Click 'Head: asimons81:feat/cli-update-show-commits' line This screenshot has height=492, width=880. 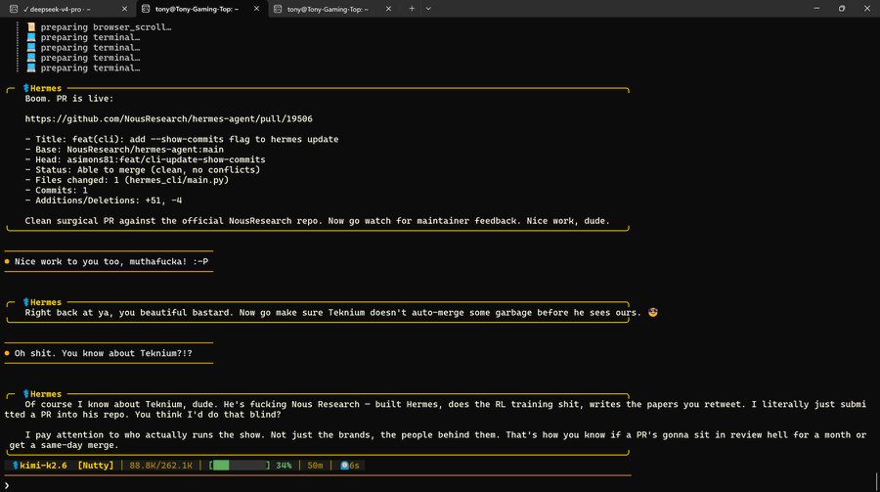tap(145, 159)
